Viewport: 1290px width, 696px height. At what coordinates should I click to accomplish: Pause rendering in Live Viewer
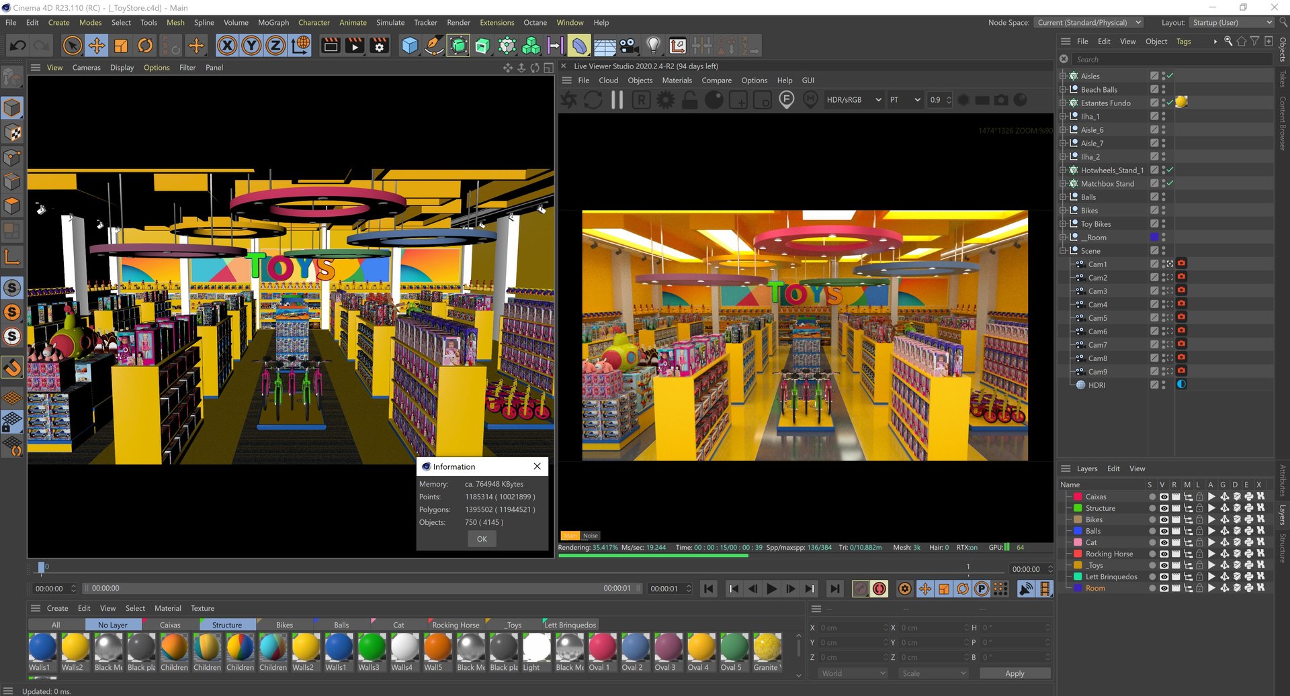tap(617, 100)
